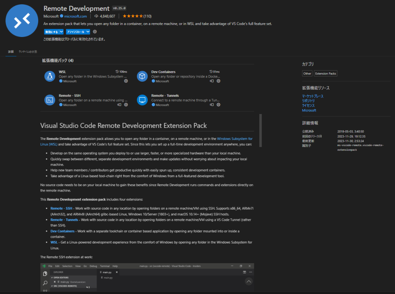395x294 pixels.
Task: Click the verified publisher badge beside microsoft.com
Action: [x=61, y=16]
